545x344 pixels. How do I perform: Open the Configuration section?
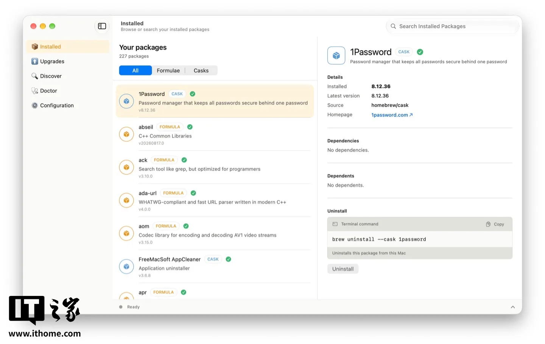(x=68, y=106)
